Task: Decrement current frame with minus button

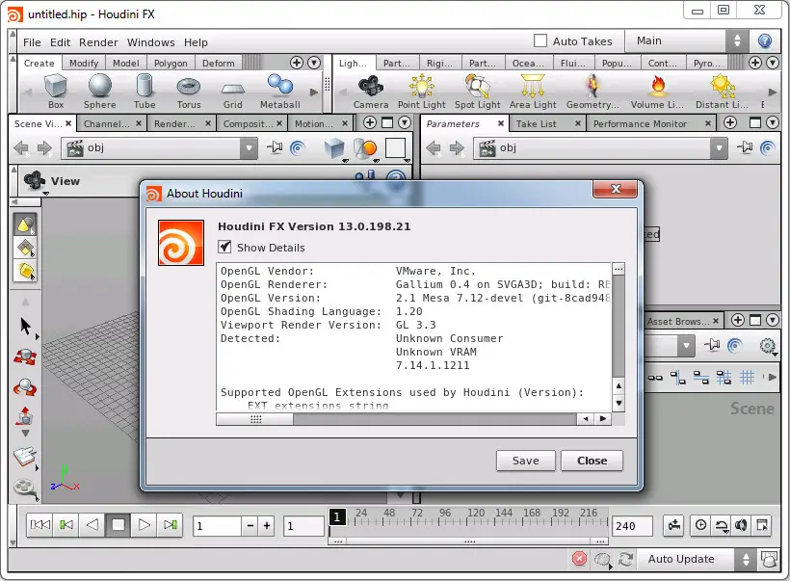Action: coord(250,526)
